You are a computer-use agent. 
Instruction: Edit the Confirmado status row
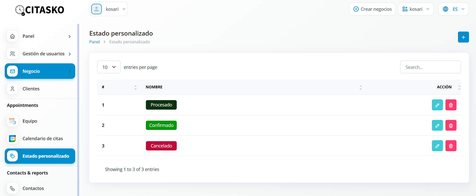[x=437, y=125]
